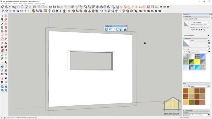Close the Double-Cut floating toolbar
The image size is (212, 119).
[x=127, y=26]
